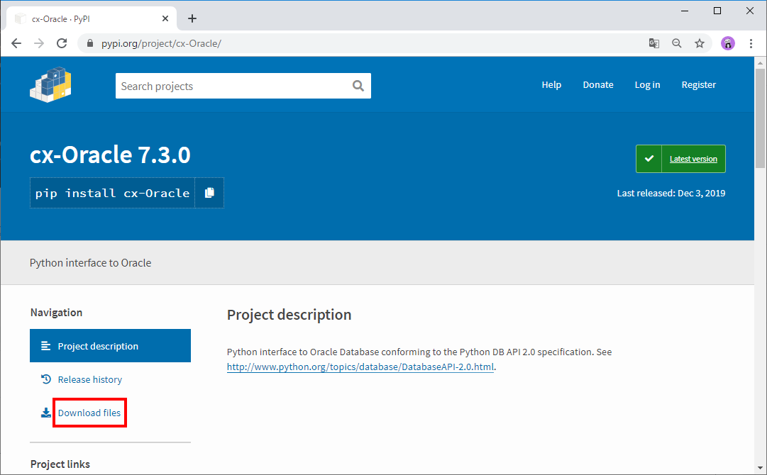Open the translate page icon
Image resolution: width=767 pixels, height=475 pixels.
point(654,43)
